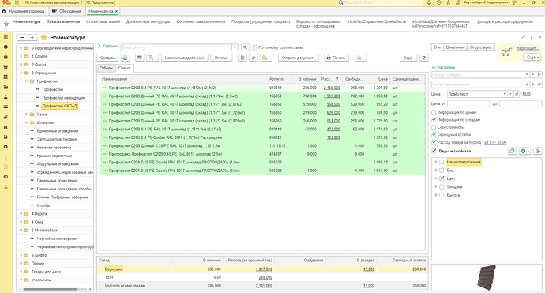The image size is (545, 293).
Task: Open notifications bell in the title bar
Action: point(429,2)
